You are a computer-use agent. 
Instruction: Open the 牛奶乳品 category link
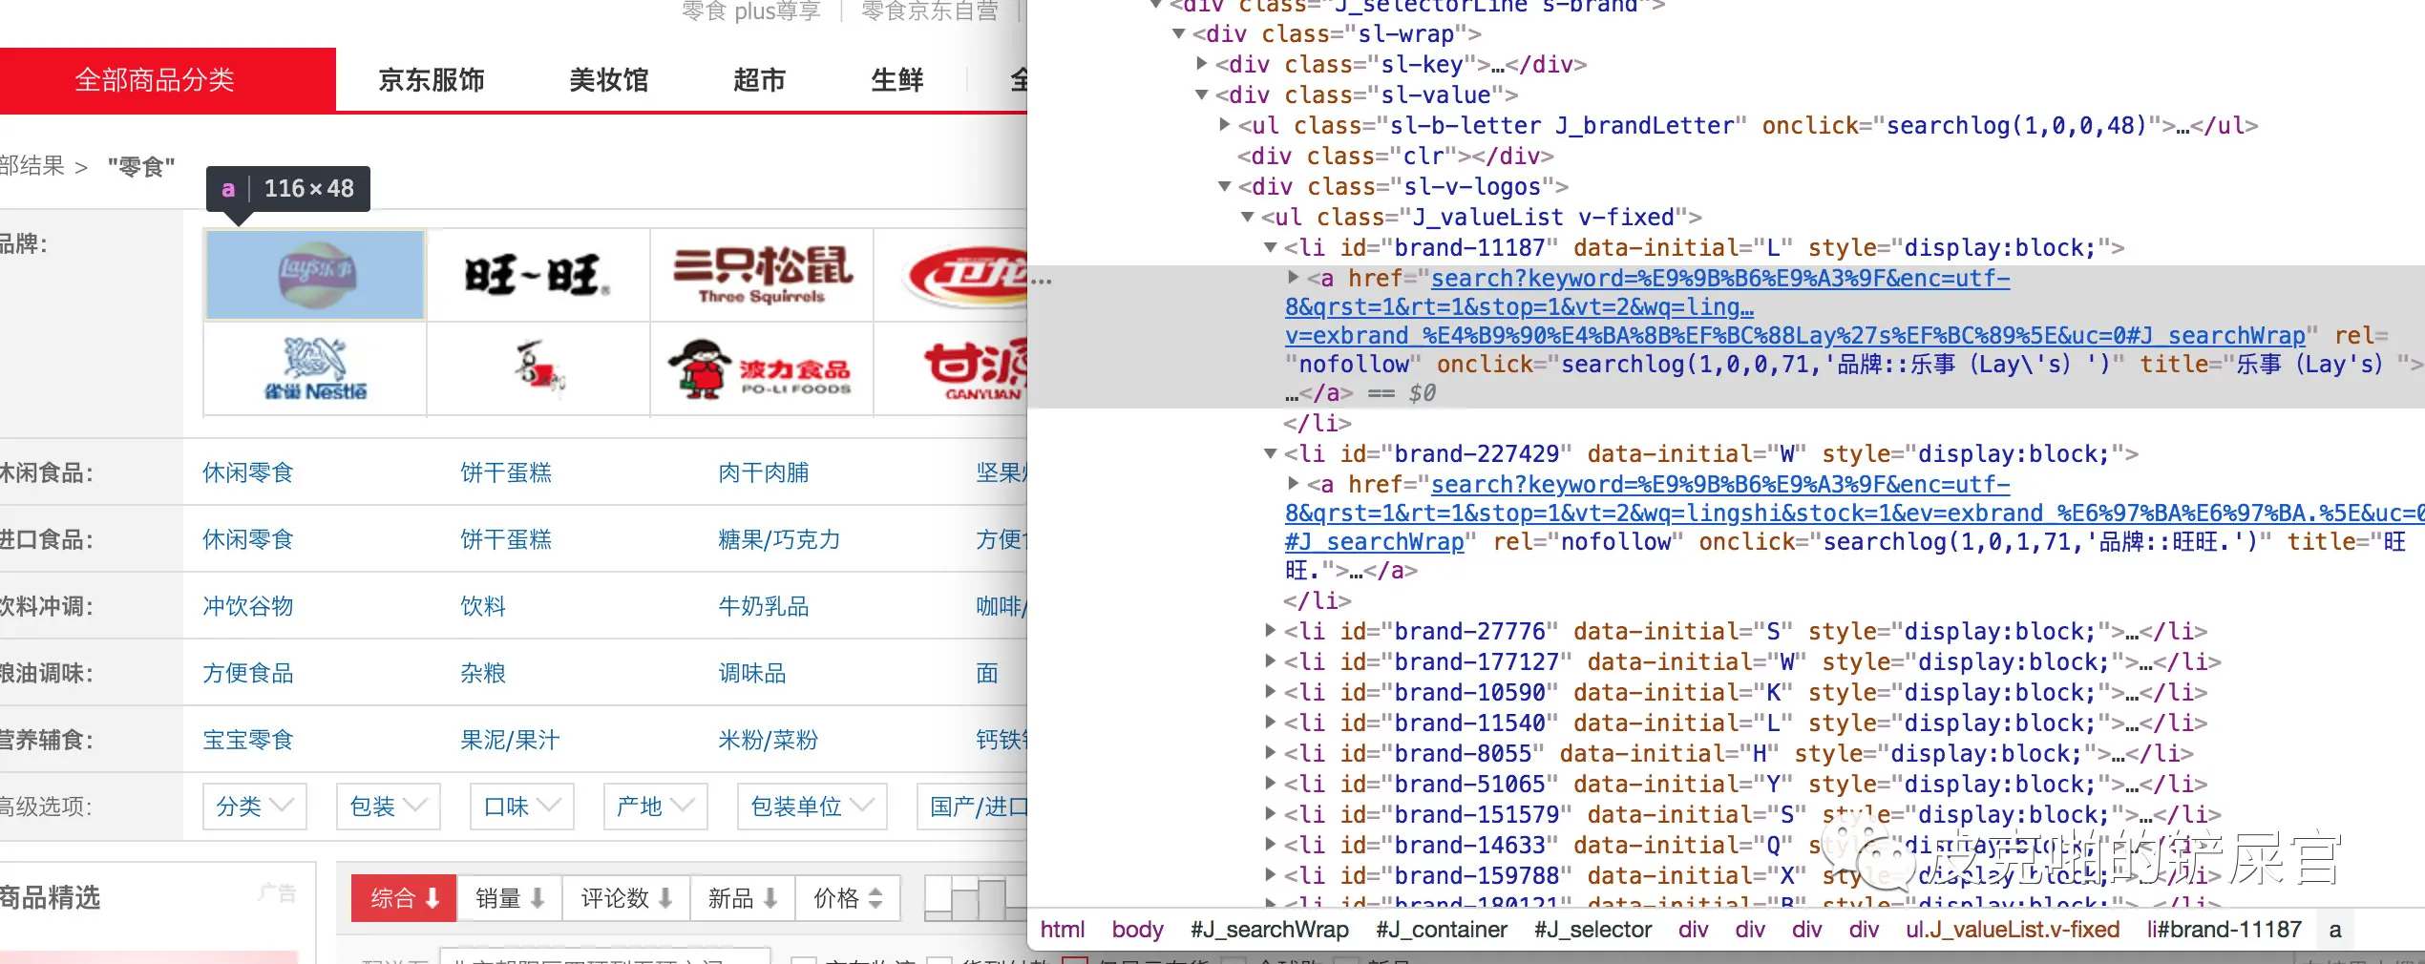(x=764, y=606)
